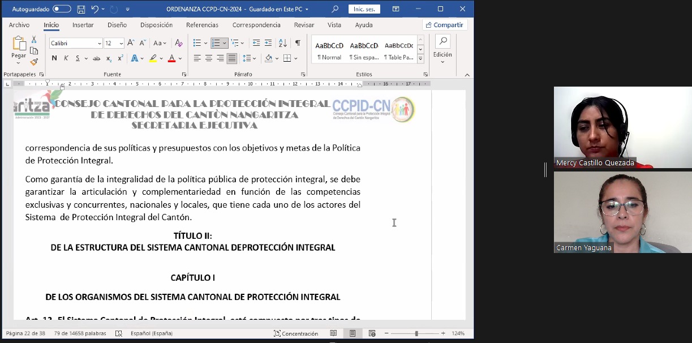Apply subscript formatting
The image size is (692, 343).
[x=109, y=58]
